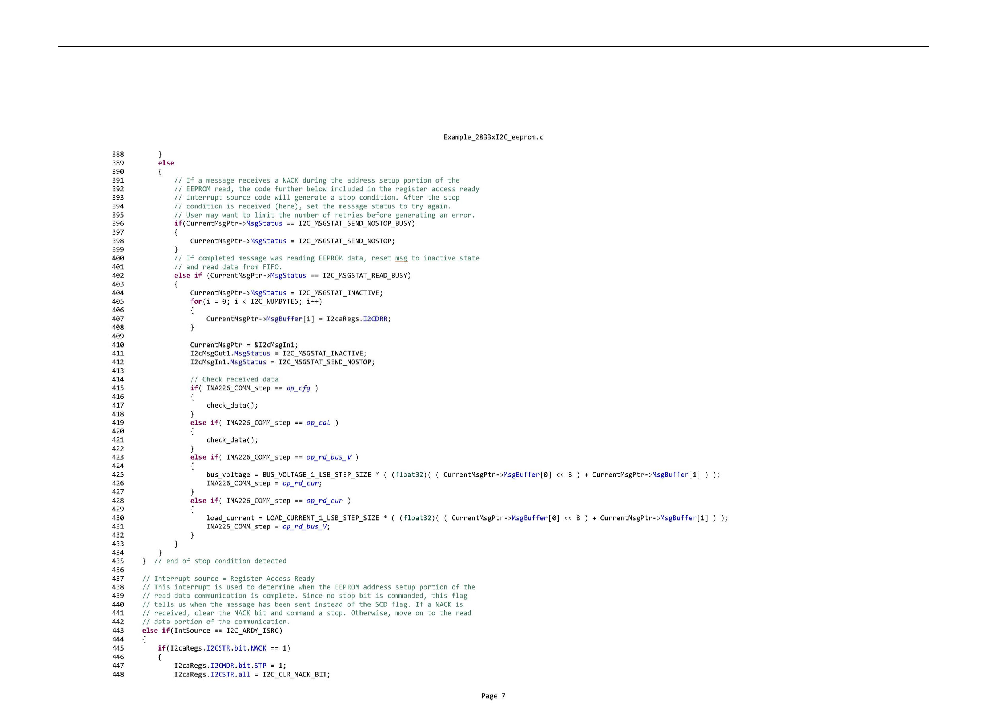Click &I2cMsgIn1 on line 410
This screenshot has height=707, width=987.
[x=275, y=345]
